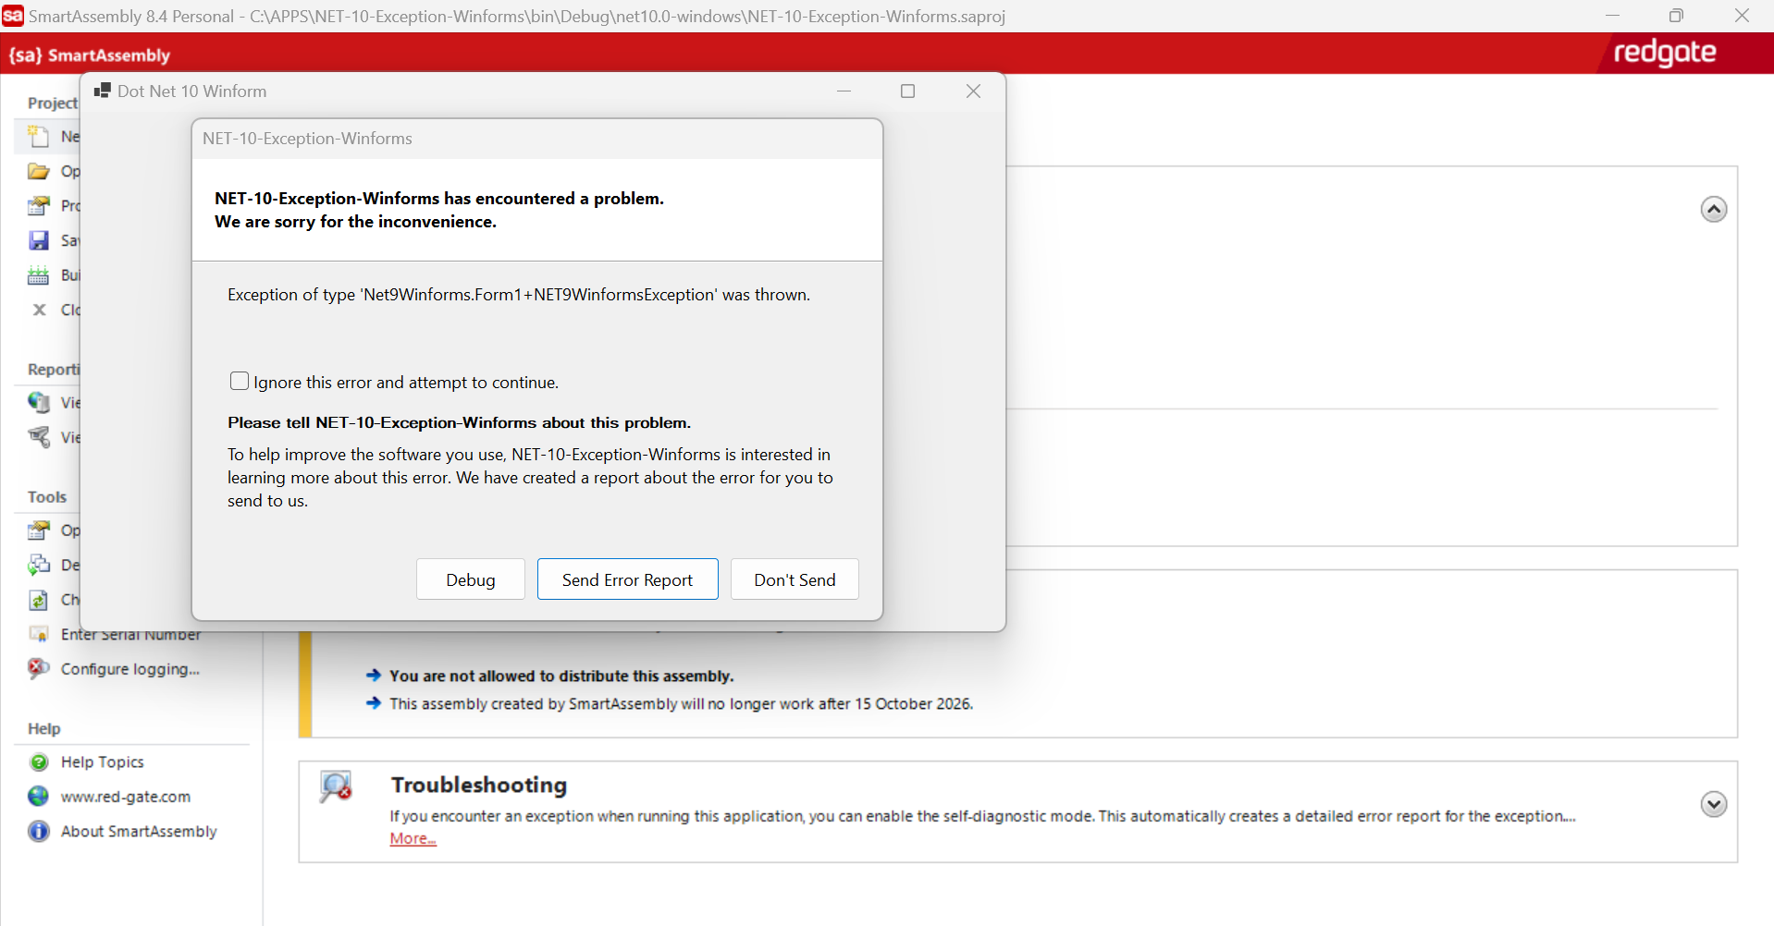
Task: Collapse the top panel with the up chevron
Action: point(1713,210)
